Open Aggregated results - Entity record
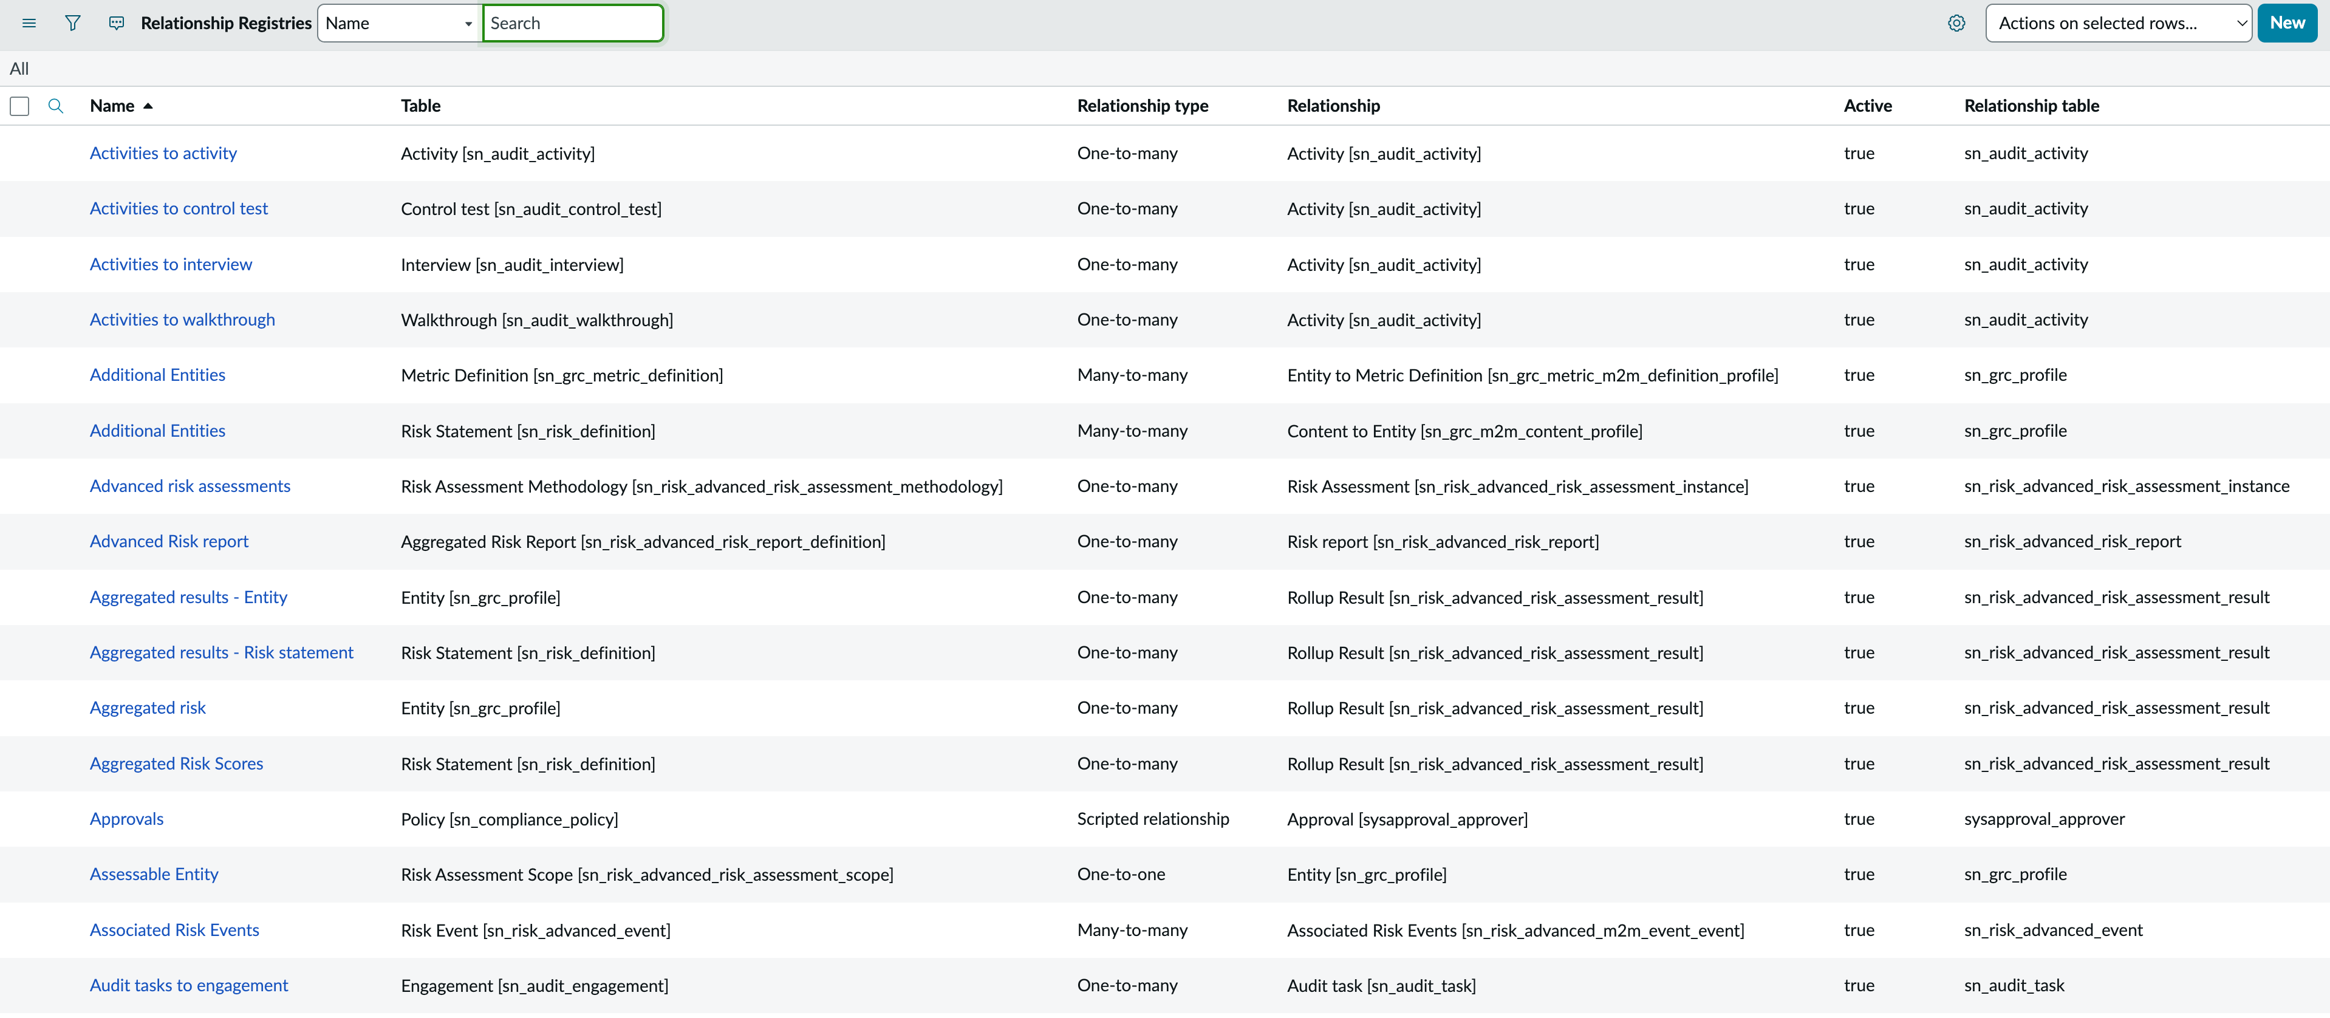Viewport: 2330px width, 1018px height. point(188,597)
